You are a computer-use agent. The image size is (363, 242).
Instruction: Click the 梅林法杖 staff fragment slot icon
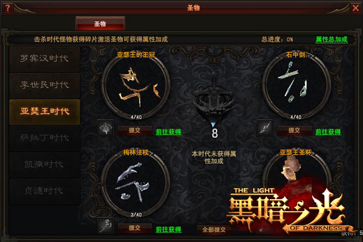pos(105,225)
